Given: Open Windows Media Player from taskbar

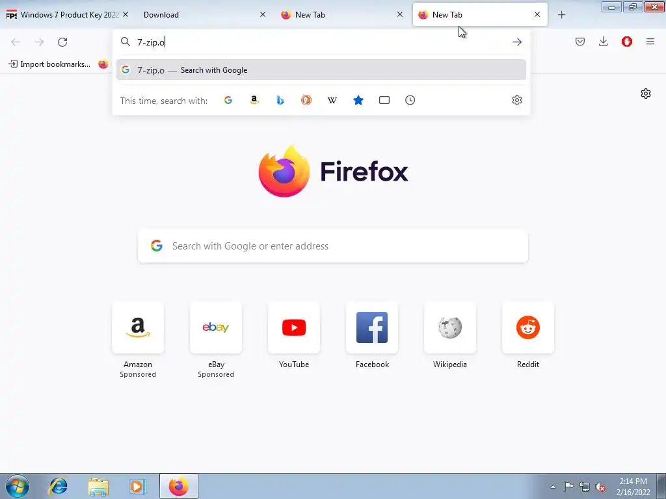Looking at the screenshot, I should tap(137, 486).
